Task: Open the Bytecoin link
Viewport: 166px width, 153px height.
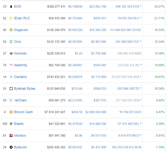Action: (x=20, y=147)
